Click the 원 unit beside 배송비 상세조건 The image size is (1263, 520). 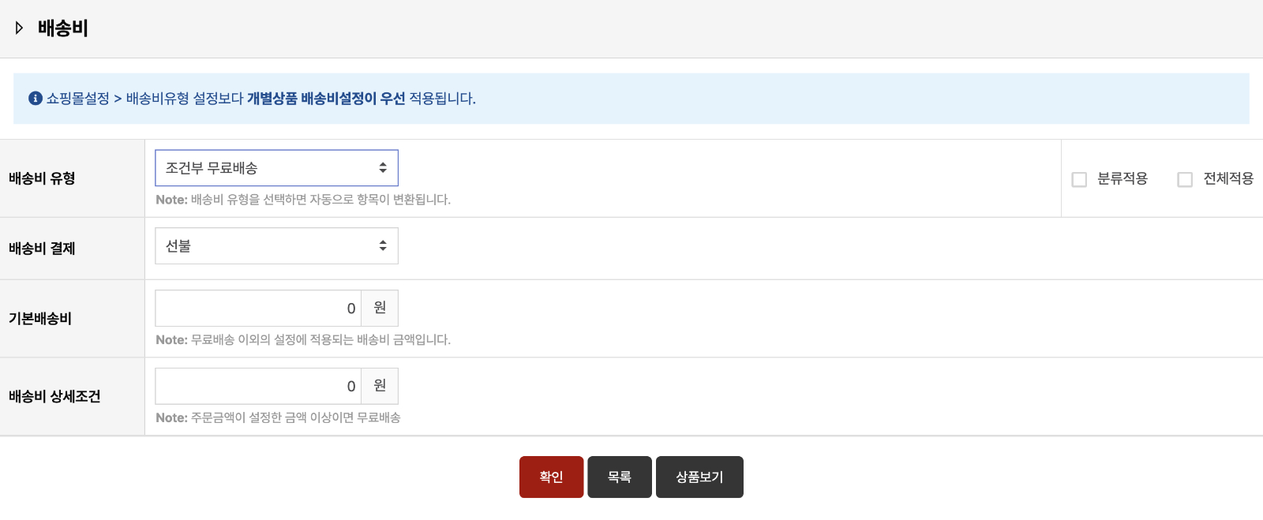(380, 386)
